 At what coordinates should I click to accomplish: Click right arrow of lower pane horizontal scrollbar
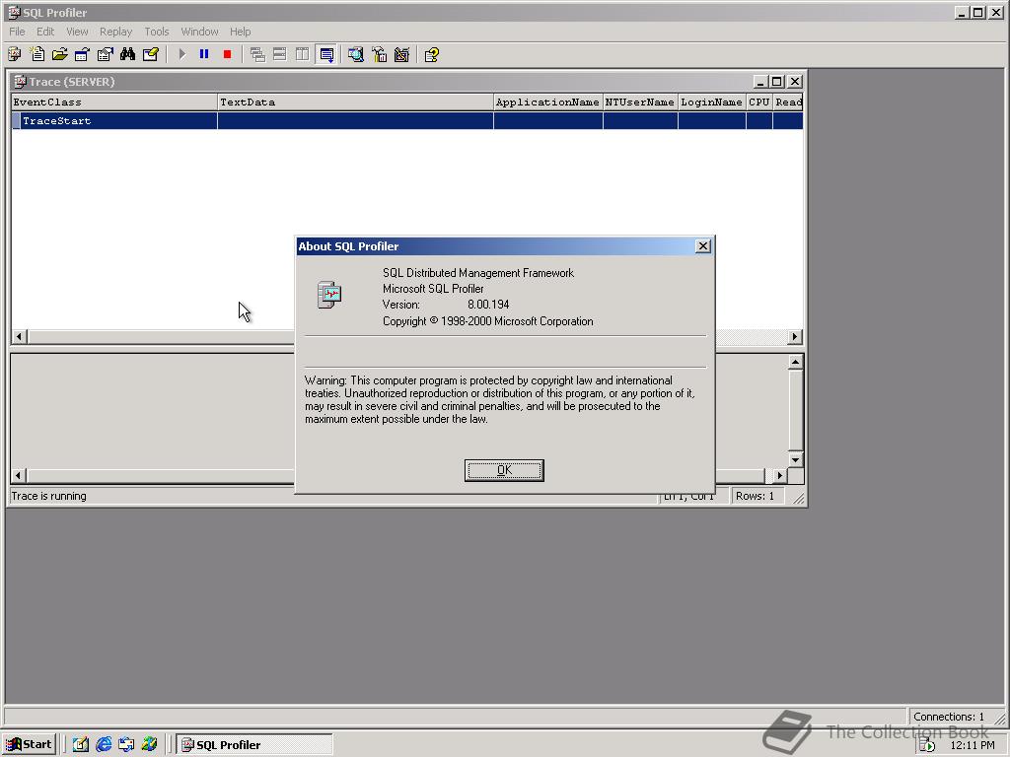point(780,476)
